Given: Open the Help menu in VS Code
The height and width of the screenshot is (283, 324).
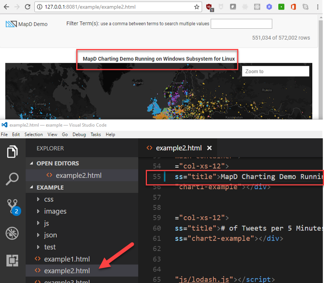Looking at the screenshot, I should (x=110, y=135).
